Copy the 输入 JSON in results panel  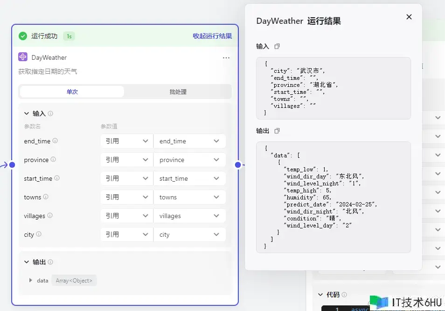pos(277,46)
